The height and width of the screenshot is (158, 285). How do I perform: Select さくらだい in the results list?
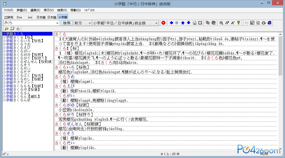(x=16, y=68)
